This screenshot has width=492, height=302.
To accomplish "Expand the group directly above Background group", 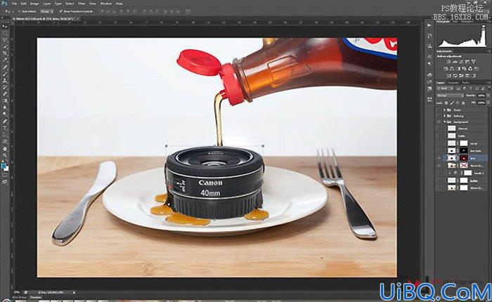I will click(444, 116).
